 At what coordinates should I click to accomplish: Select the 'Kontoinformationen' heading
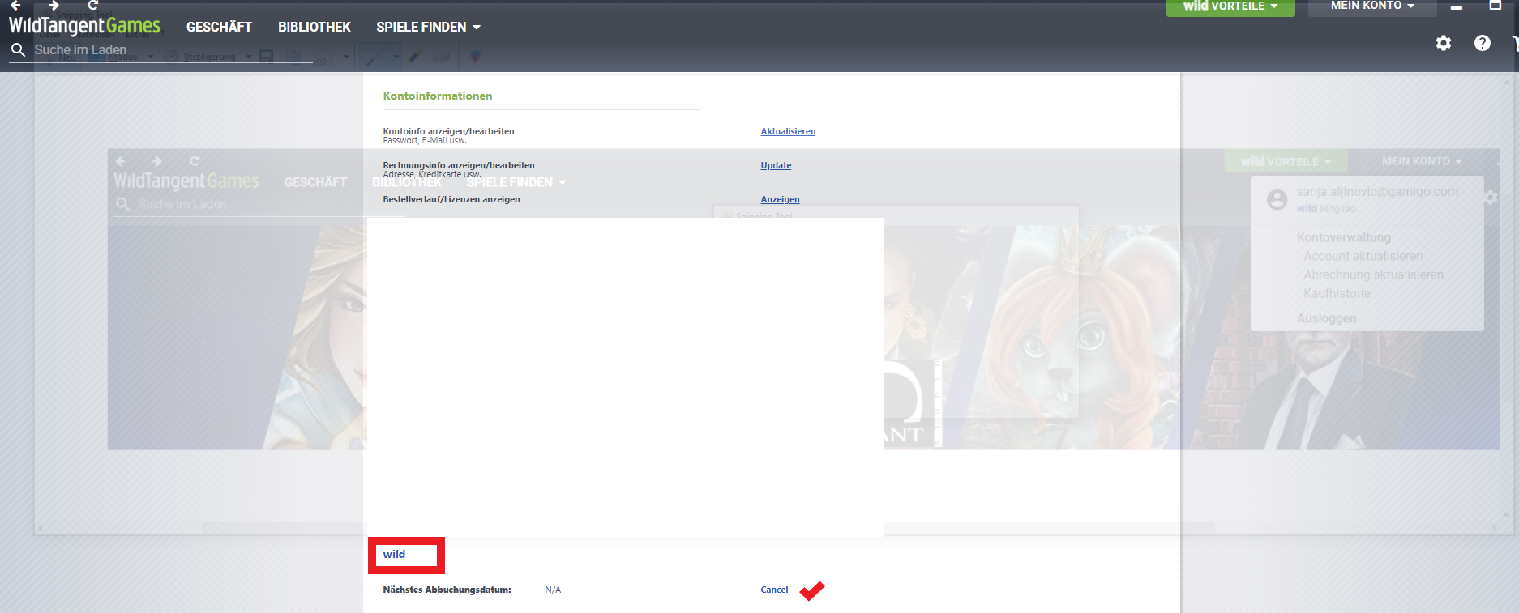click(438, 96)
